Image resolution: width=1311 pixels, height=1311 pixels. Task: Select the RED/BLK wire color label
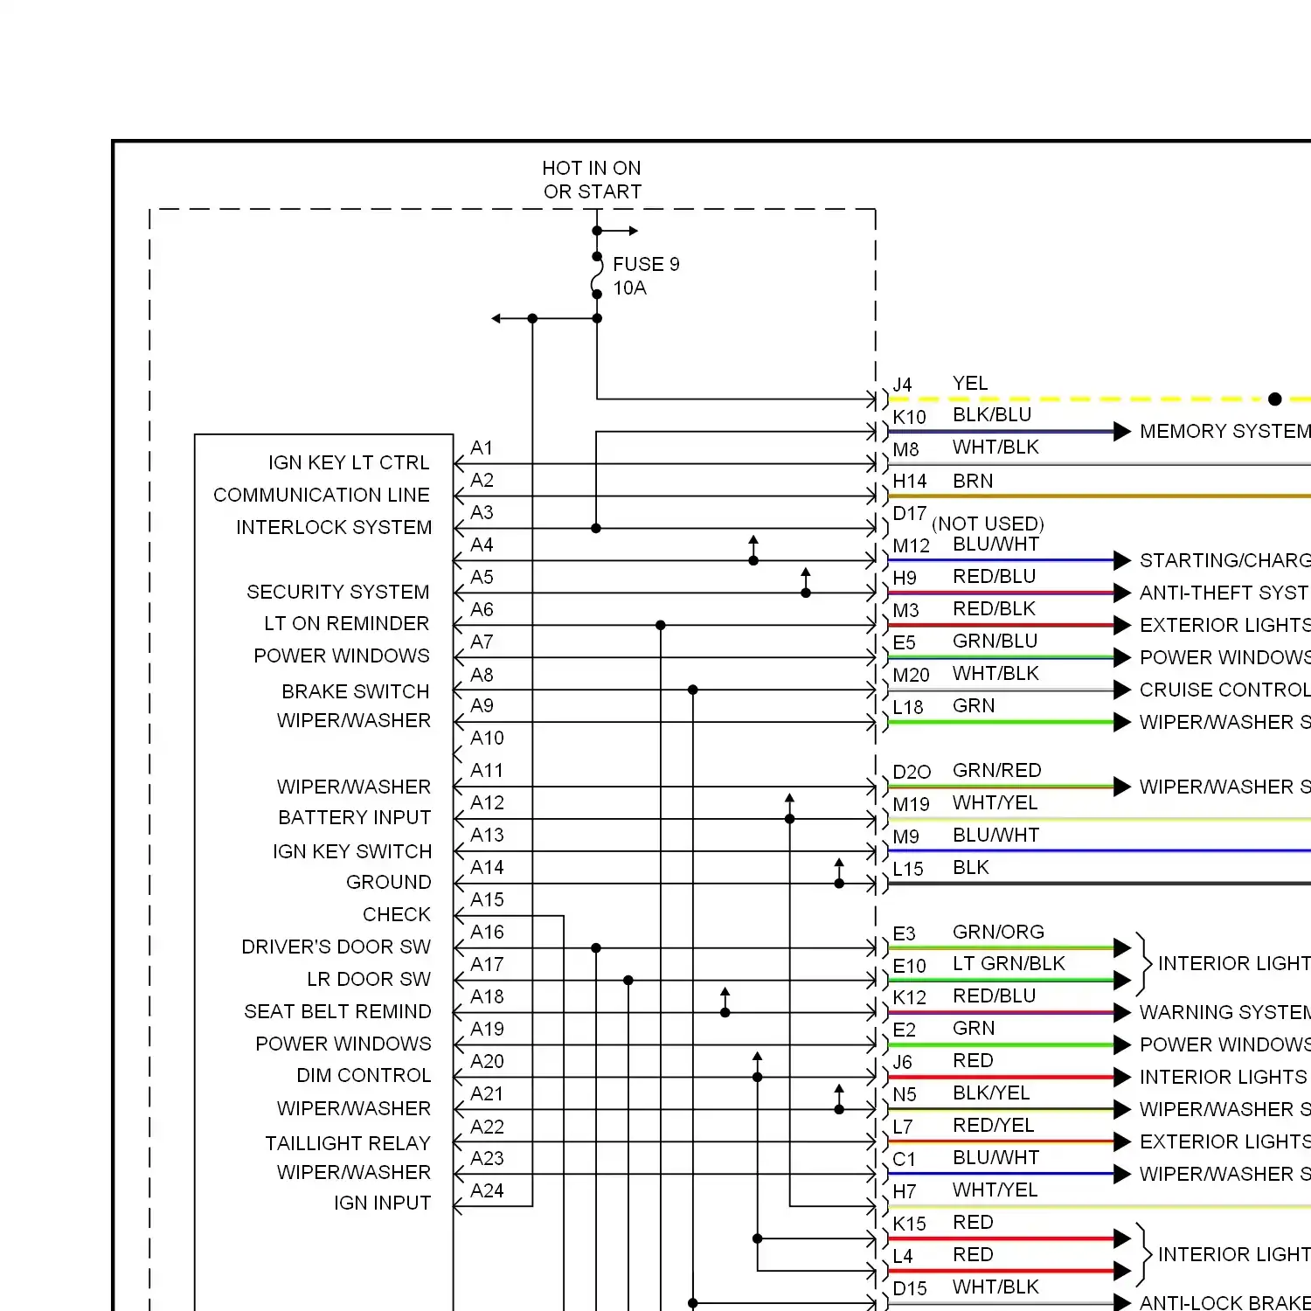coord(994,608)
